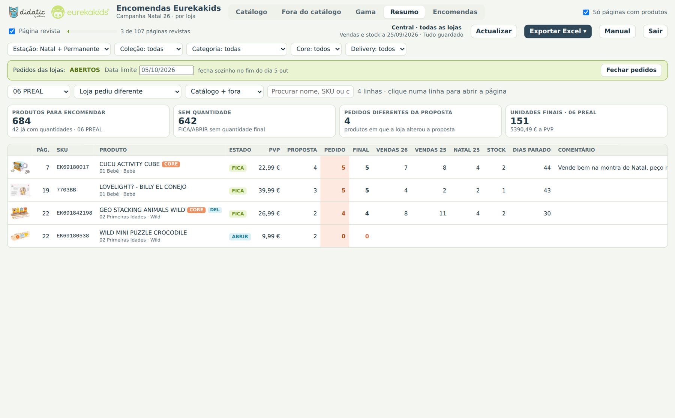Change the 06 PREAL store selector
Screen dimensions: 675x418
pyautogui.click(x=39, y=92)
